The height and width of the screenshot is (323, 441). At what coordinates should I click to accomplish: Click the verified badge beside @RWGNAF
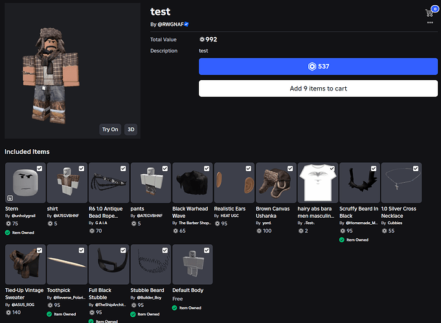pyautogui.click(x=187, y=25)
